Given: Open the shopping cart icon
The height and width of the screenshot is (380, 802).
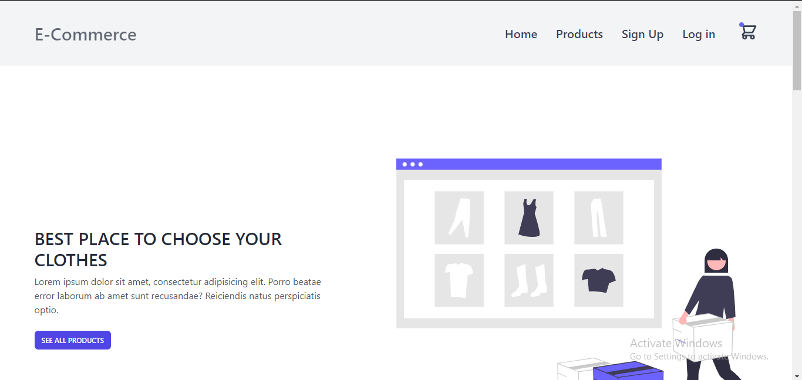Looking at the screenshot, I should [x=747, y=32].
